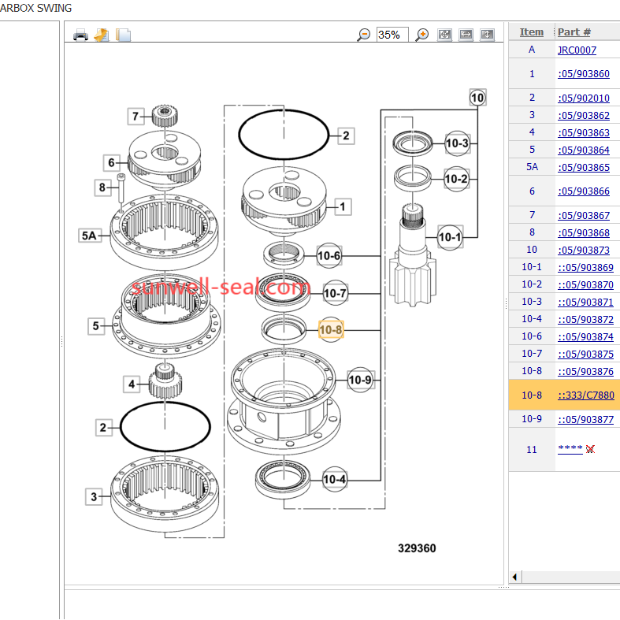Click the zoom out magnifier icon

pos(363,34)
